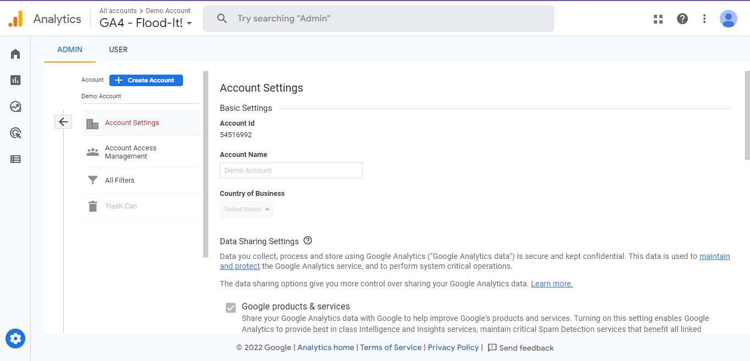Open the GA4 - Flood-It! property selector

pos(146,23)
